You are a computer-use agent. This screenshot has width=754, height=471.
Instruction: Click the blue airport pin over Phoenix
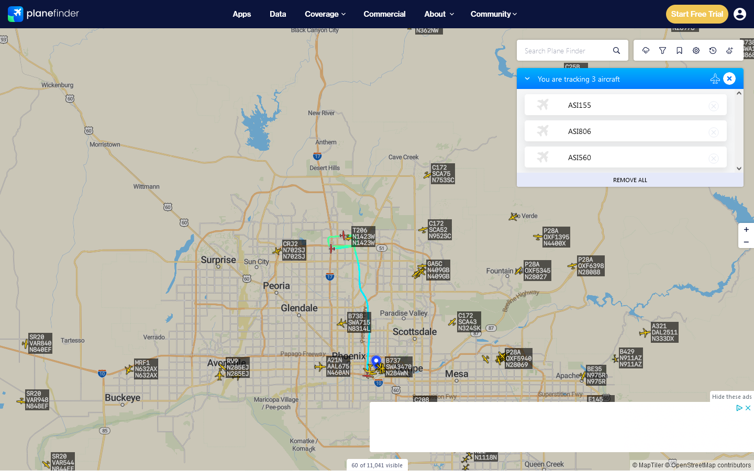pyautogui.click(x=376, y=361)
